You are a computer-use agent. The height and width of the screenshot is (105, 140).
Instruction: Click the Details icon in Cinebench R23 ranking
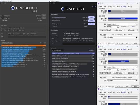click(45, 43)
